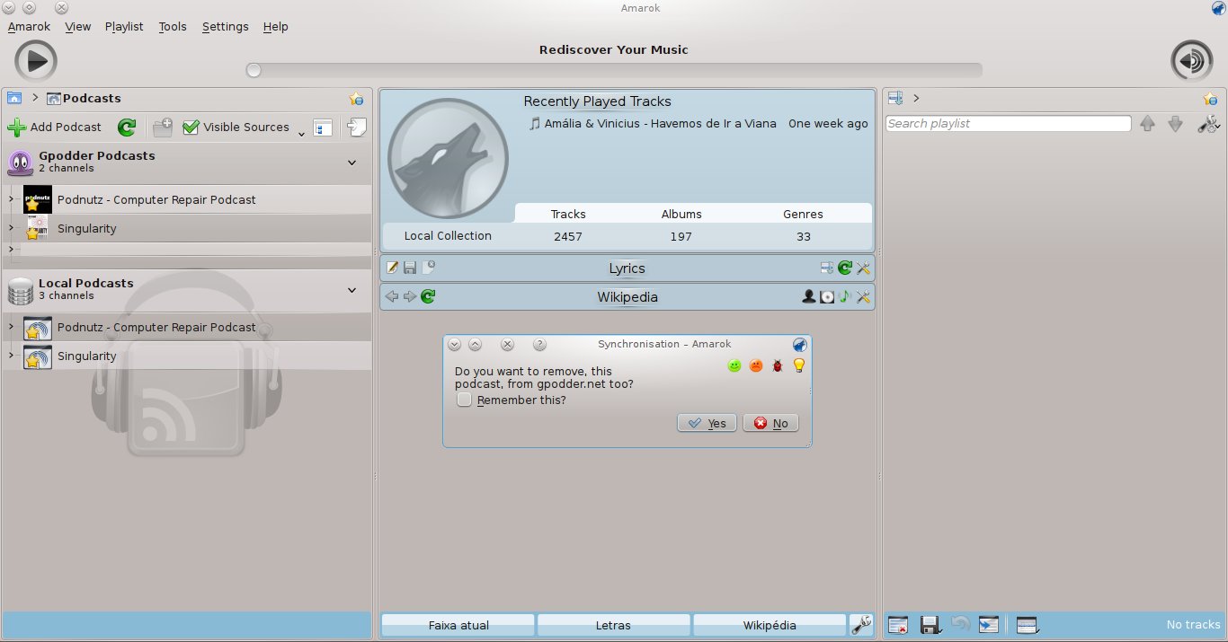Reload lyrics with green refresh icon

pyautogui.click(x=845, y=268)
